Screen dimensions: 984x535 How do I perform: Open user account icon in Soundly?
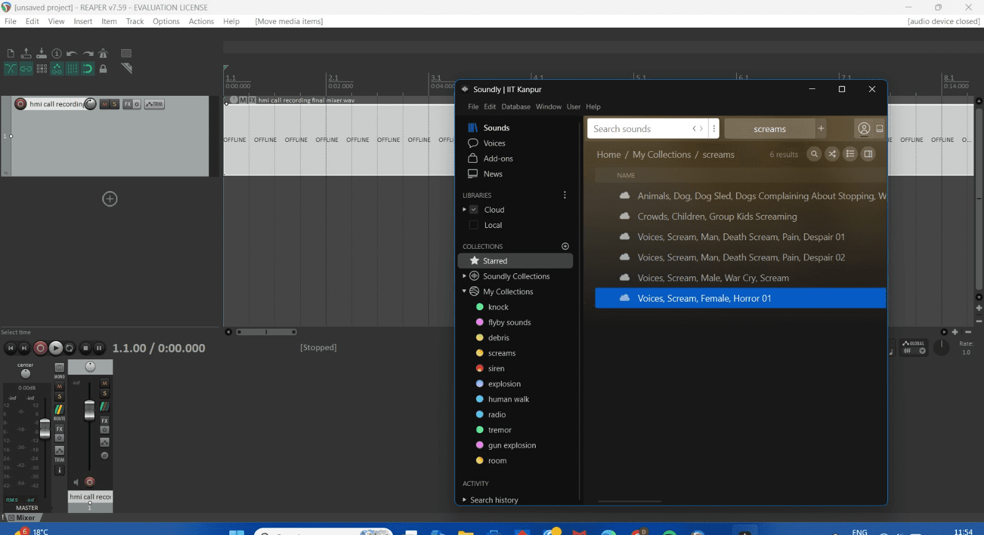point(864,128)
